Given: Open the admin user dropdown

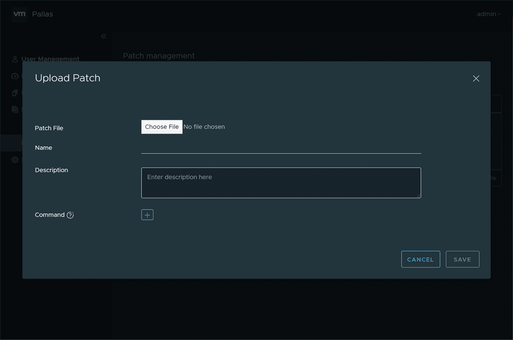Looking at the screenshot, I should pyautogui.click(x=489, y=14).
